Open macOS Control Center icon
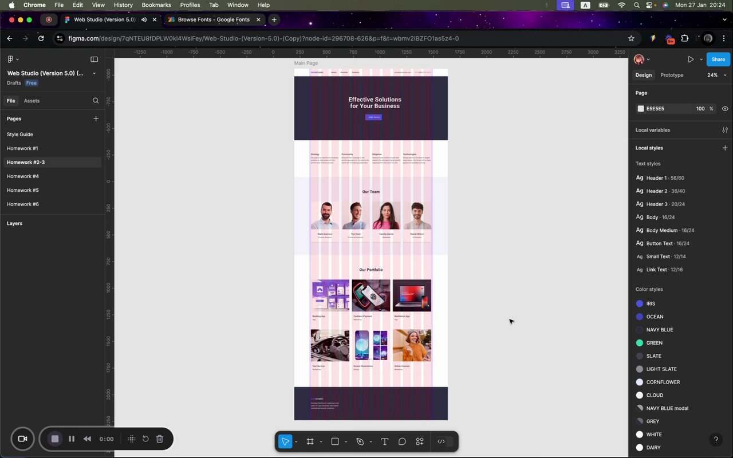The image size is (733, 458). pyautogui.click(x=651, y=5)
